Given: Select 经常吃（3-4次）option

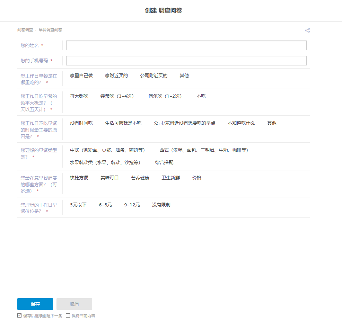Looking at the screenshot, I should (x=117, y=96).
